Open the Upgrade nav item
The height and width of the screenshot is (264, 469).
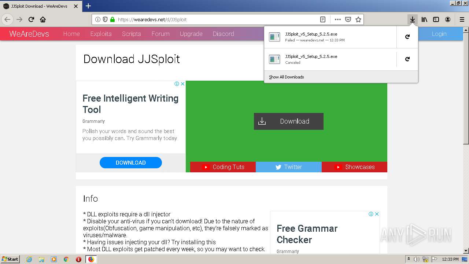[191, 34]
